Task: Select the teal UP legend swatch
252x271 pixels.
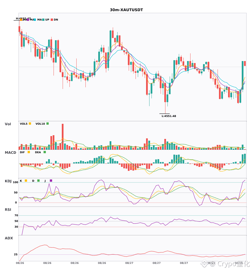Action: [x=43, y=20]
